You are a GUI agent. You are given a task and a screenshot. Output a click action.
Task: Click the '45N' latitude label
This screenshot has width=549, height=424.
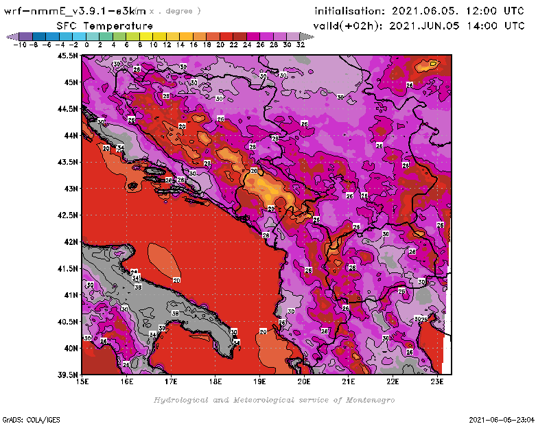coord(71,82)
